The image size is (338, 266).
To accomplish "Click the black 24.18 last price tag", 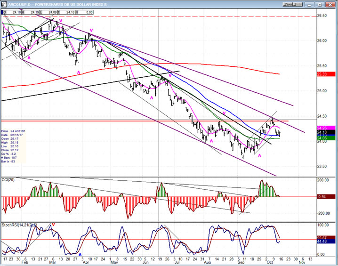I will tap(326, 132).
